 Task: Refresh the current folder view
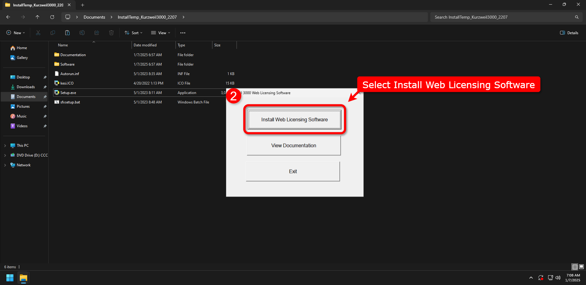[52, 17]
